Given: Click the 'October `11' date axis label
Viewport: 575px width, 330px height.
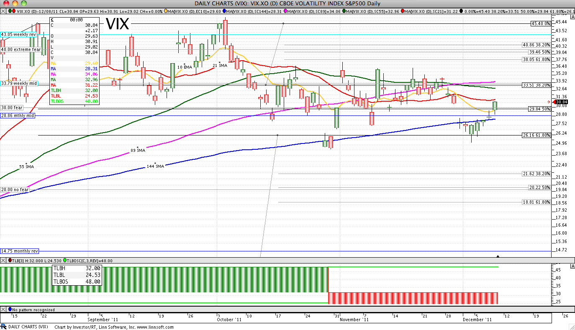Looking at the screenshot, I should click(229, 319).
